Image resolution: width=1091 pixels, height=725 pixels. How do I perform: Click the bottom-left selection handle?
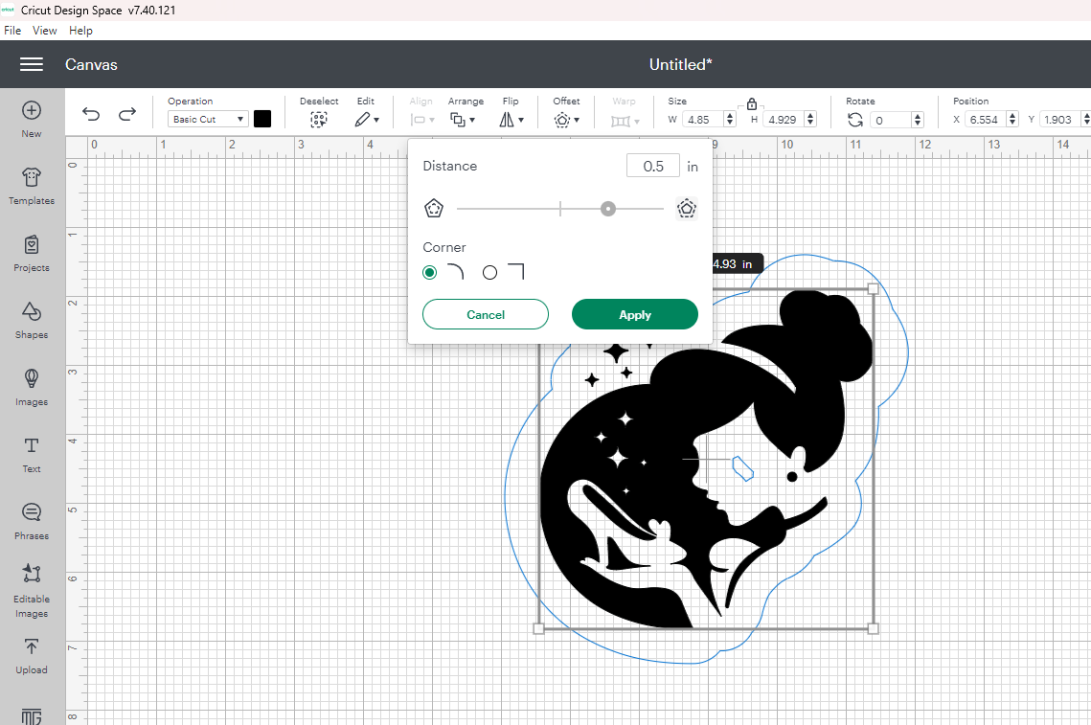coord(538,629)
